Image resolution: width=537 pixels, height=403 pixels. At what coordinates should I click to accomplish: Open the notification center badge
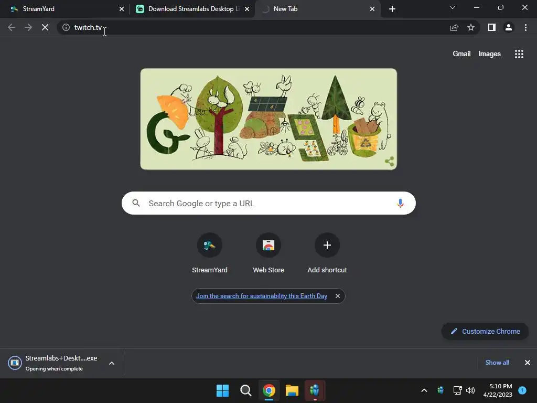click(522, 390)
